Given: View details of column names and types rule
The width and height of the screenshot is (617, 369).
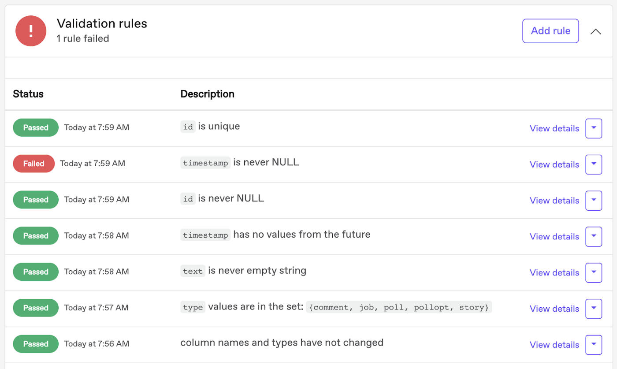Looking at the screenshot, I should (x=554, y=345).
